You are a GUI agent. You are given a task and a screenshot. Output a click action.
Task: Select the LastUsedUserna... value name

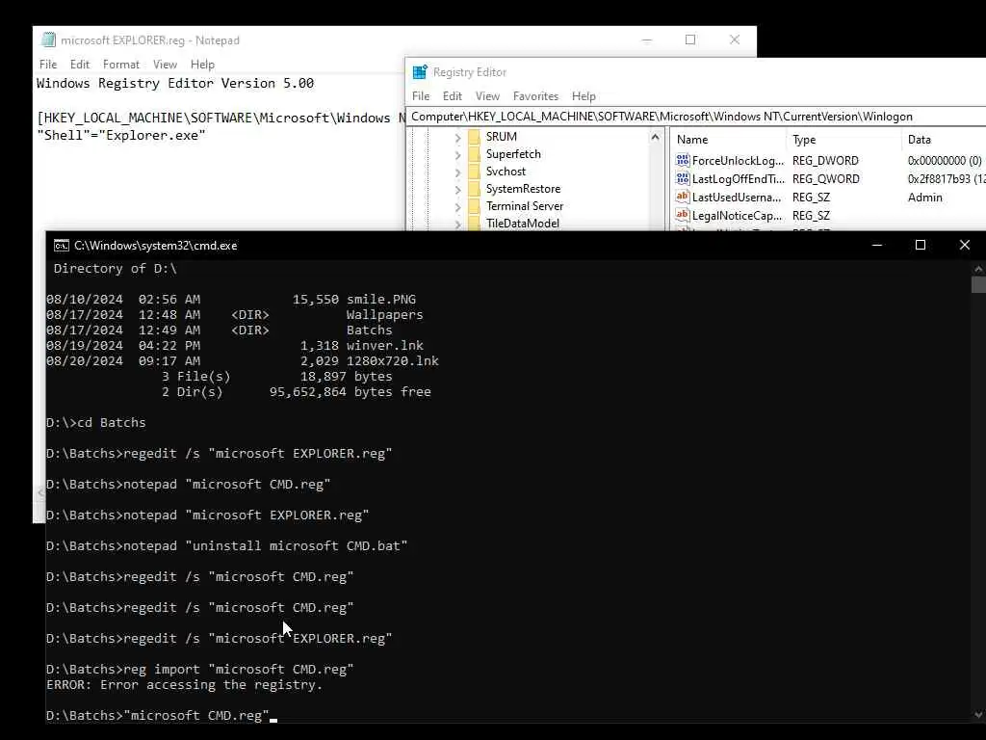tap(737, 197)
